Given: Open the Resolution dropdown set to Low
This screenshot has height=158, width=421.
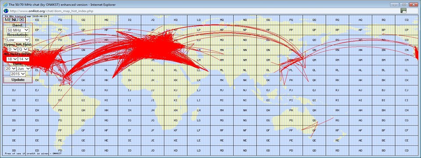Looking at the screenshot, I should [x=18, y=40].
